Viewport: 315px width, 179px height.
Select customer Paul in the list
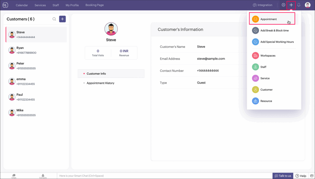(36, 97)
